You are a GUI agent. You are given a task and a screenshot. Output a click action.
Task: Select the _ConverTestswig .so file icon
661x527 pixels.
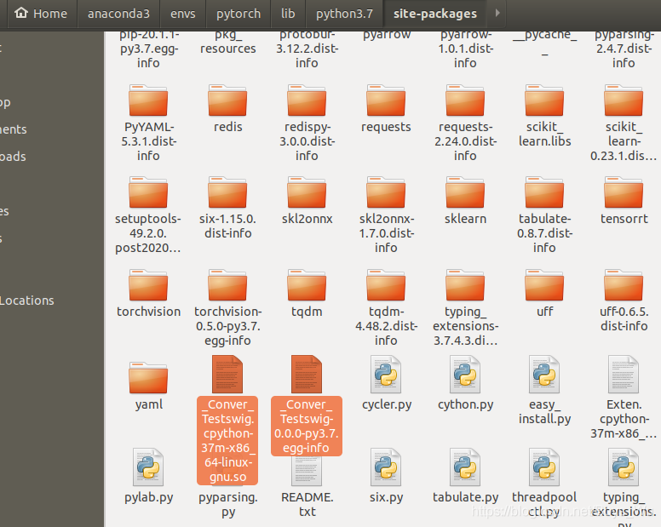point(227,374)
